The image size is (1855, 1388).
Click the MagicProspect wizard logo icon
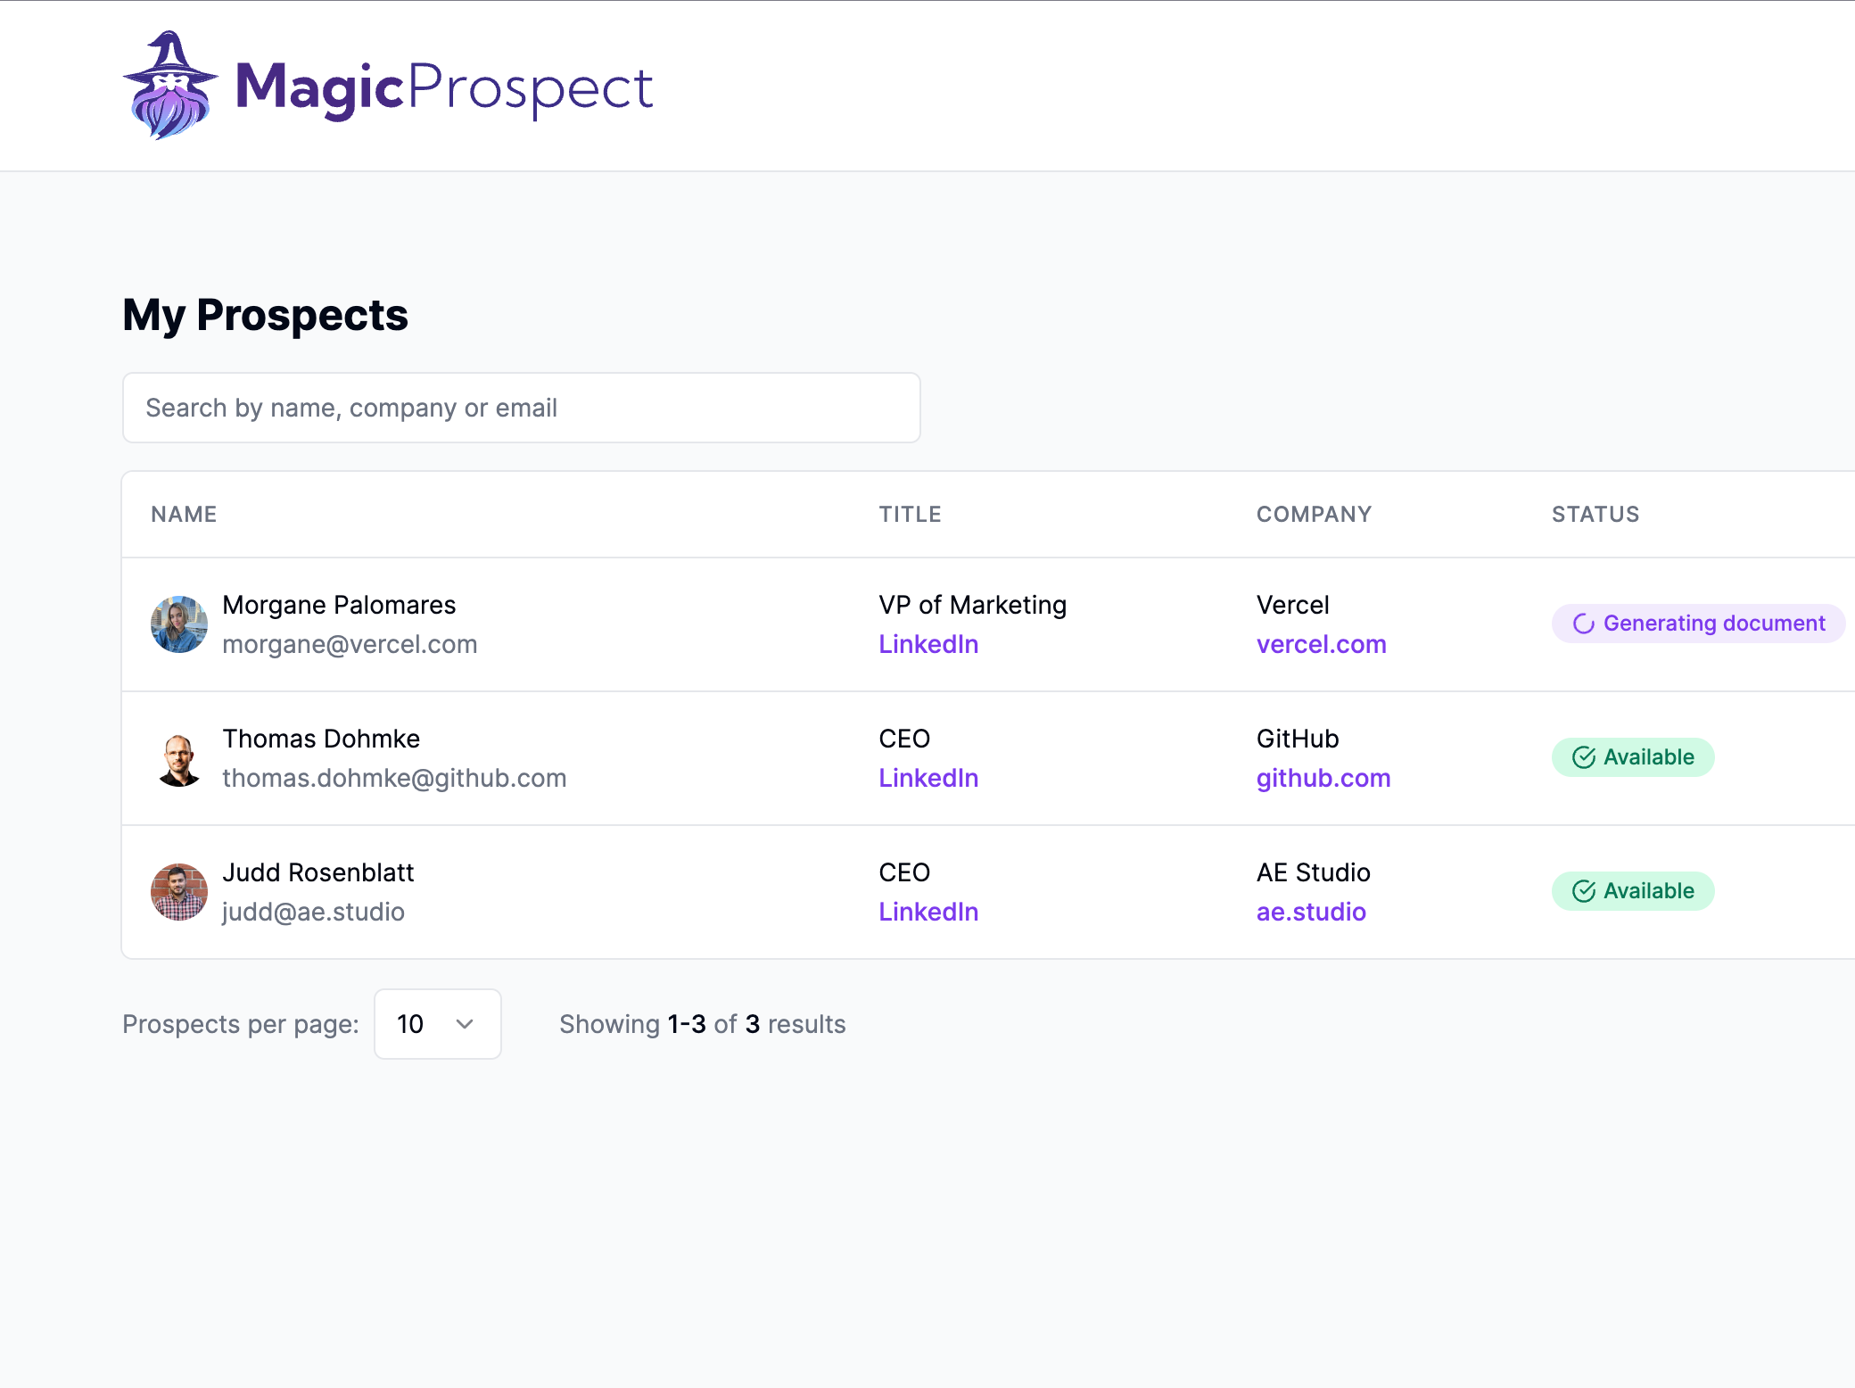[169, 86]
